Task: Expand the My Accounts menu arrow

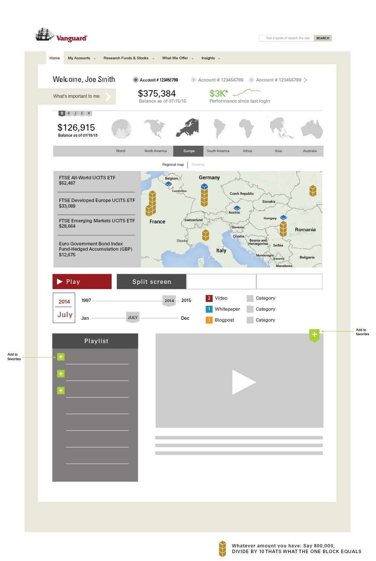Action: (x=95, y=59)
